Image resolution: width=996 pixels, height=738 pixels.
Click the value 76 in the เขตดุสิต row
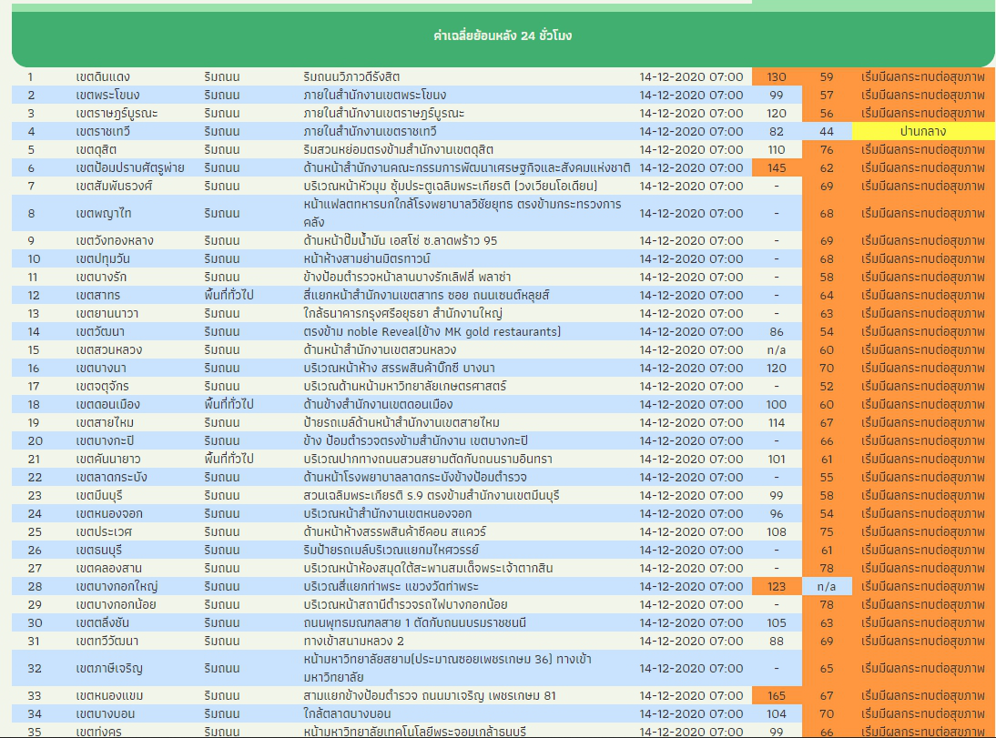(827, 150)
